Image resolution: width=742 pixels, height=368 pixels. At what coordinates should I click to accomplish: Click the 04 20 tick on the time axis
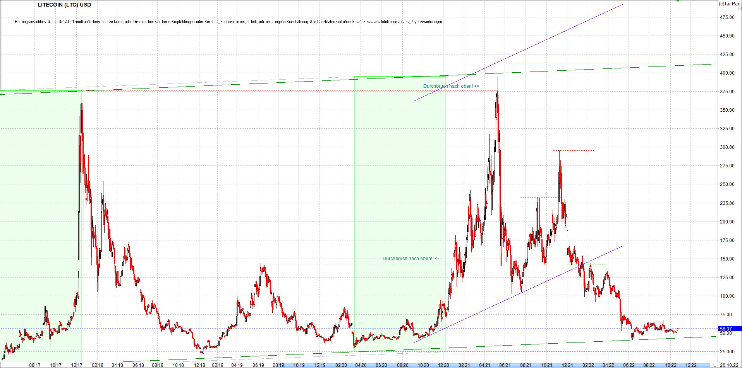click(x=361, y=365)
